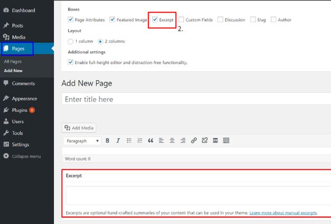Click the Word count: 0 status
331x224 pixels.
[78, 159]
